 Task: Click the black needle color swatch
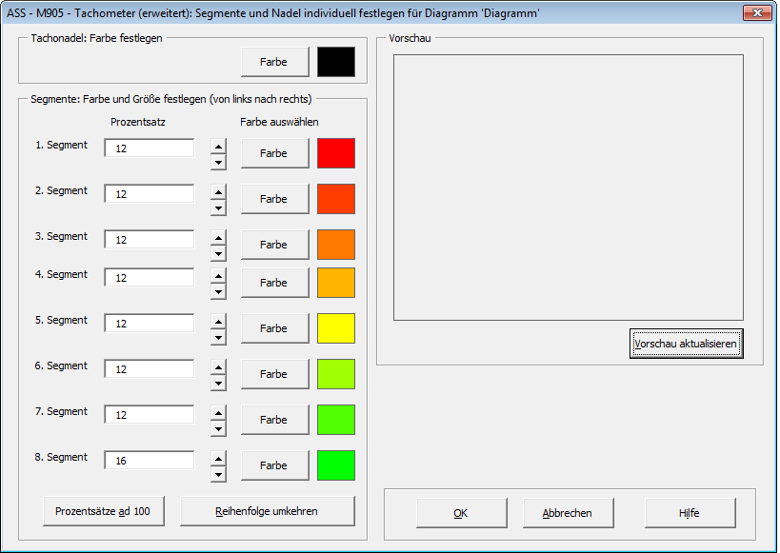coord(335,62)
